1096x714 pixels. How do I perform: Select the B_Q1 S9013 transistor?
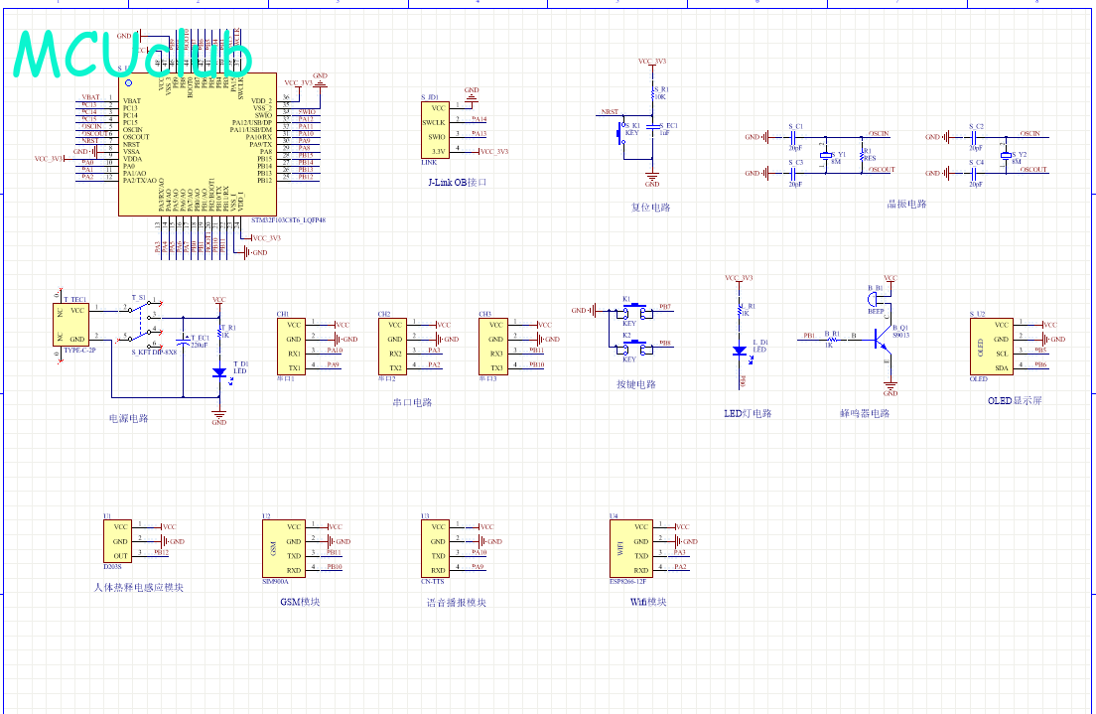(x=883, y=340)
